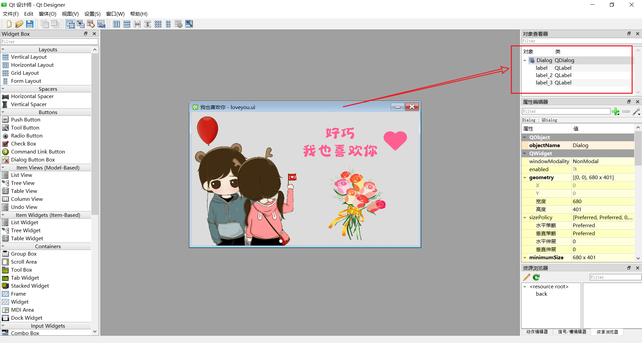
Task: Close the Widget Box panel
Action: (94, 34)
